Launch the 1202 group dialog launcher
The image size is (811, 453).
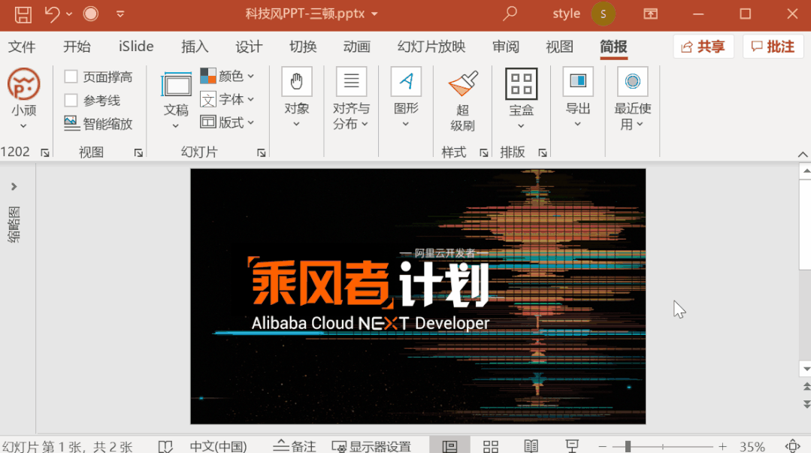pos(45,153)
